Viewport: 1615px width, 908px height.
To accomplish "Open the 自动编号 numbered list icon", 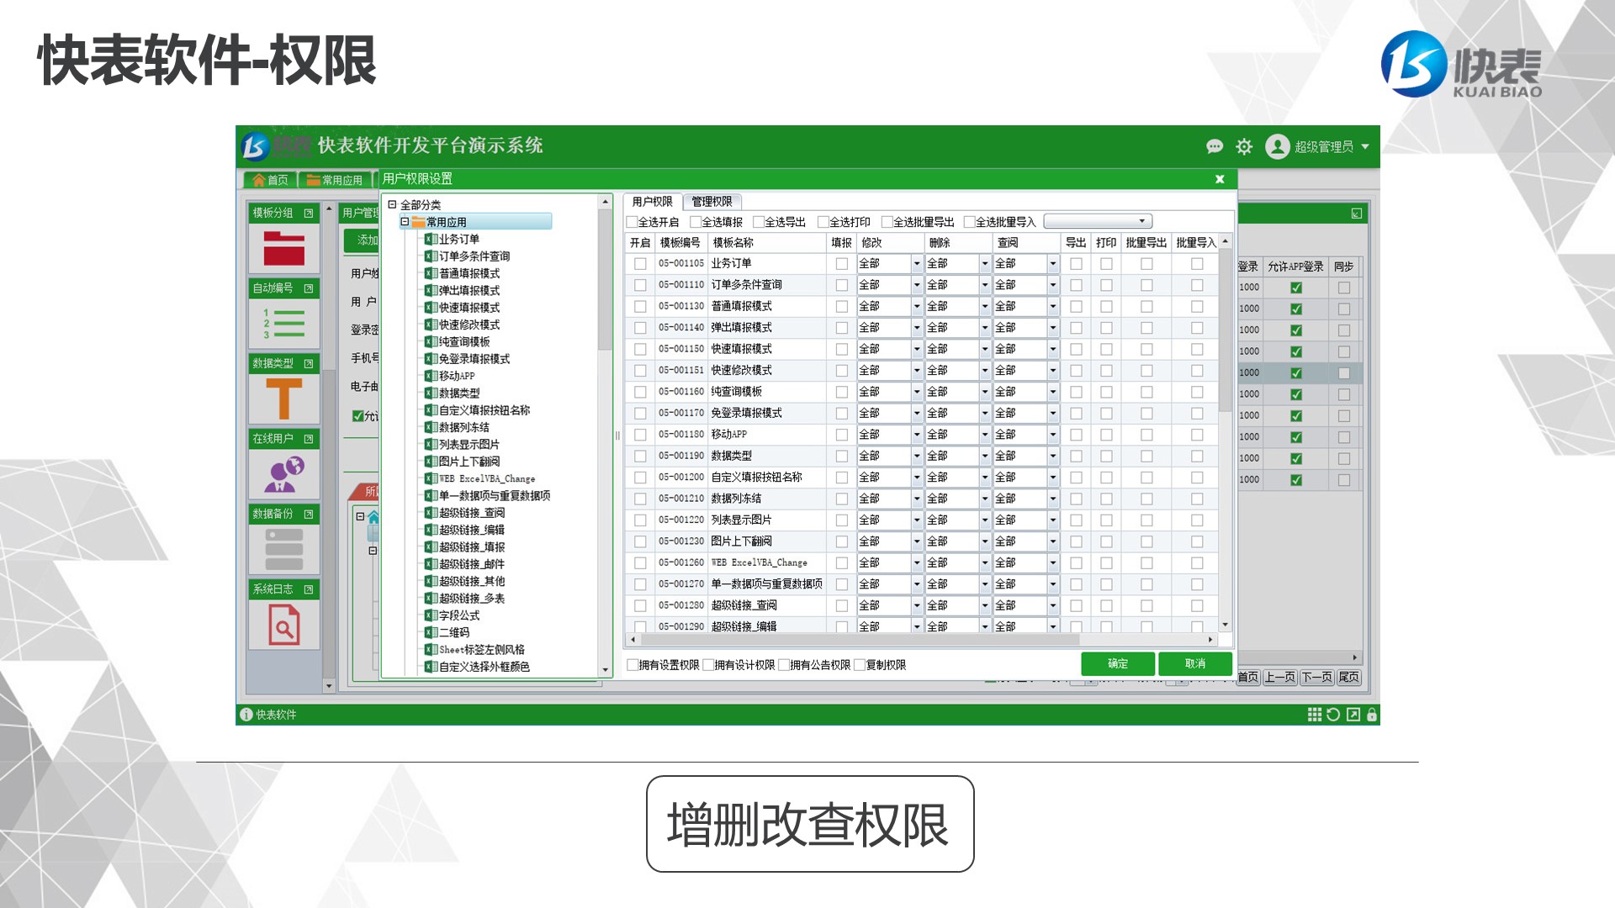I will coord(283,324).
